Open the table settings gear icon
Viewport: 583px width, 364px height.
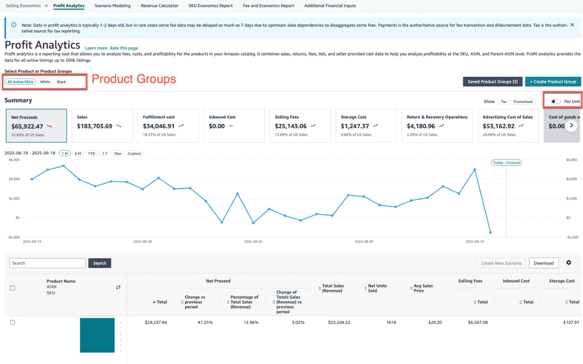click(569, 263)
